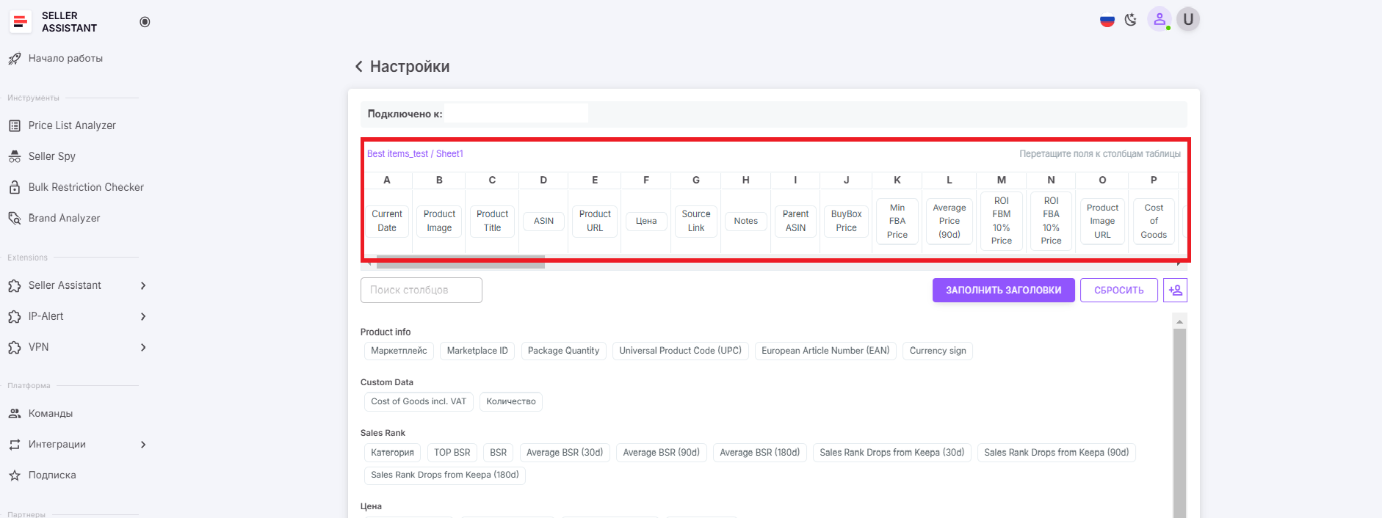Open Price List Analyzer tool
1382x518 pixels.
72,125
